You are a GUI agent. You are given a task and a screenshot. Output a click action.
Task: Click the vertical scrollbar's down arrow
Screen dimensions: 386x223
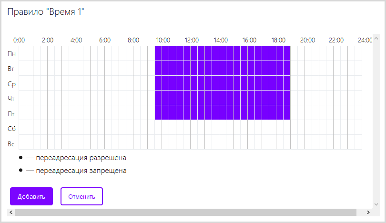(376, 203)
